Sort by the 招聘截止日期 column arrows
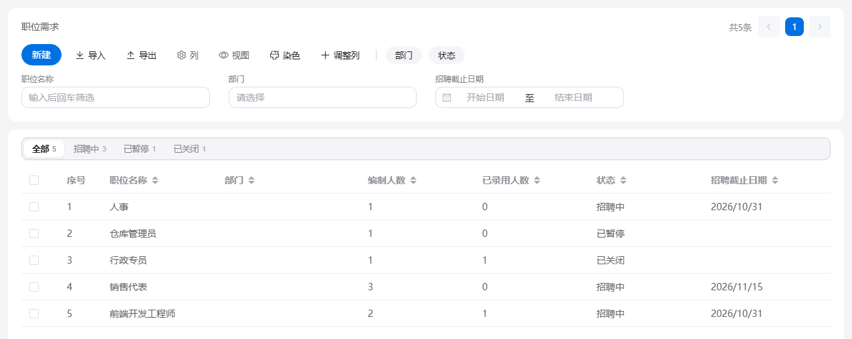This screenshot has height=339, width=852. pos(775,181)
